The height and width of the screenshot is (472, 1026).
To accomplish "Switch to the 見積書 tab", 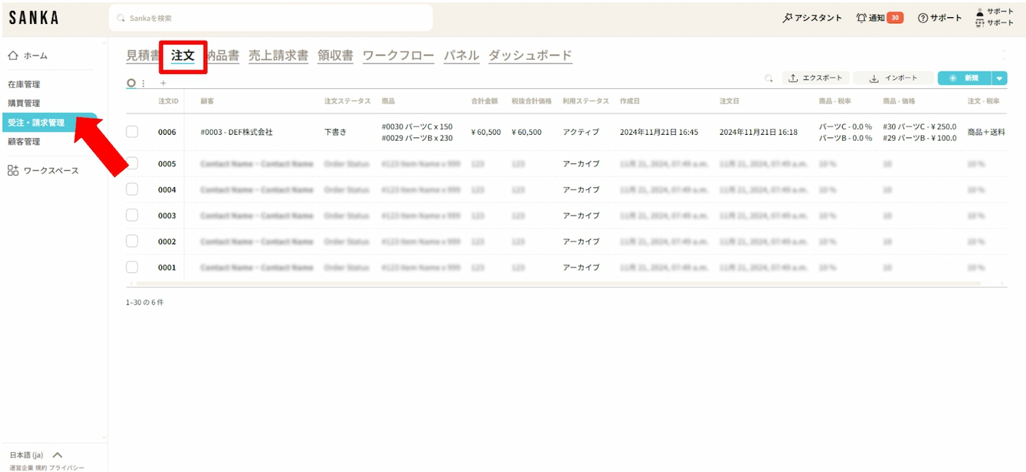I will point(142,55).
